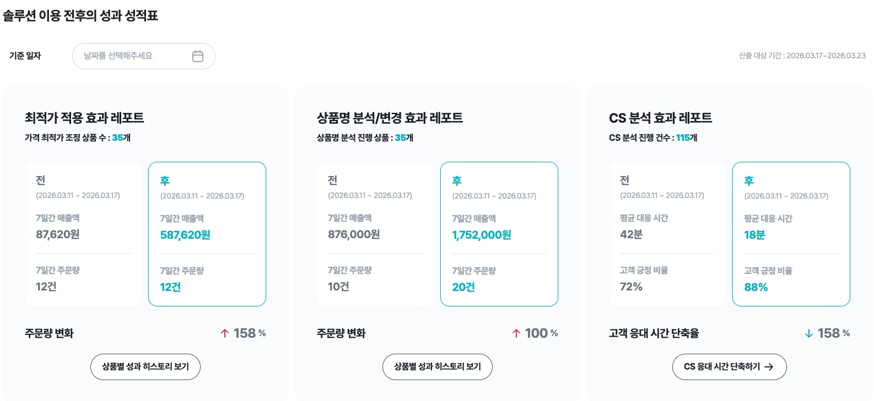Click the arrow icon in CS 응대 시간 단축하기
This screenshot has width=874, height=401.
click(x=769, y=367)
